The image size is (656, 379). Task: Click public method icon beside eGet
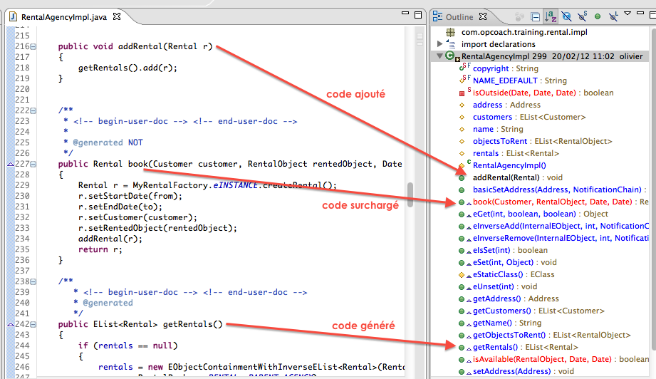462,214
